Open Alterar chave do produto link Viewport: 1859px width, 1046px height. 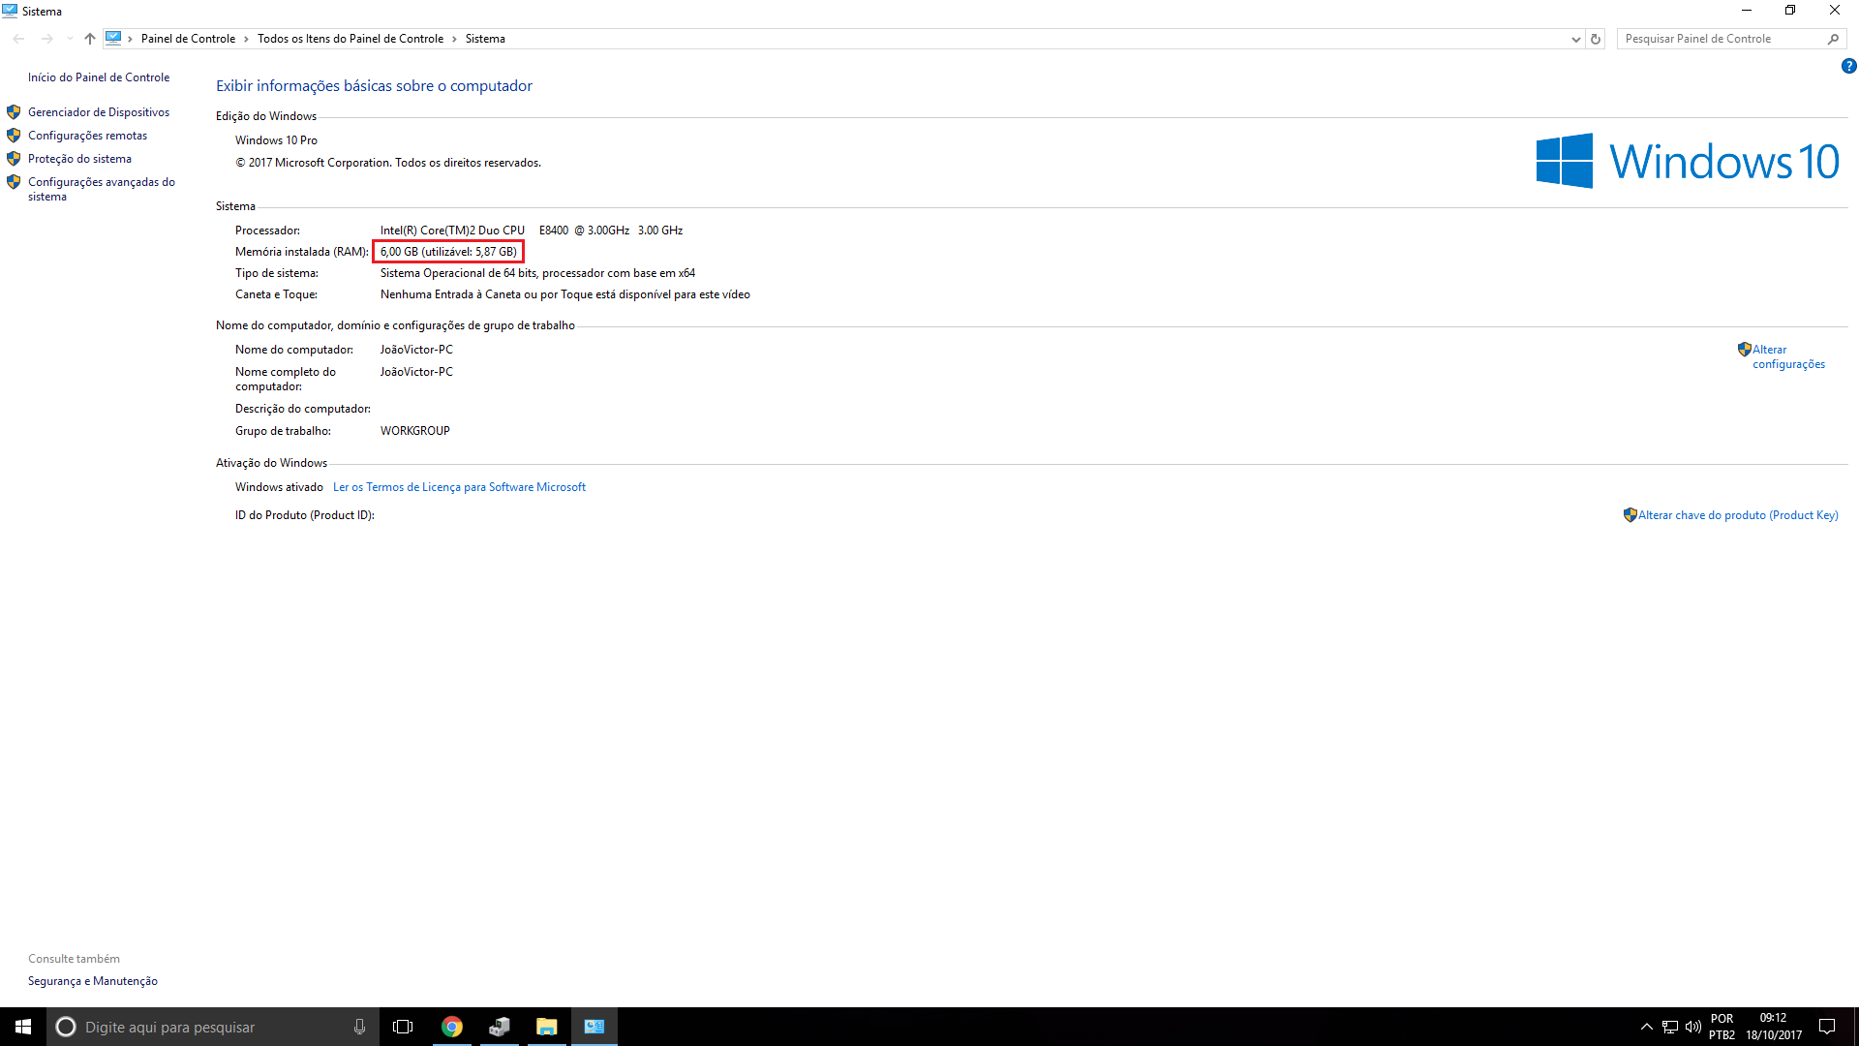point(1738,515)
